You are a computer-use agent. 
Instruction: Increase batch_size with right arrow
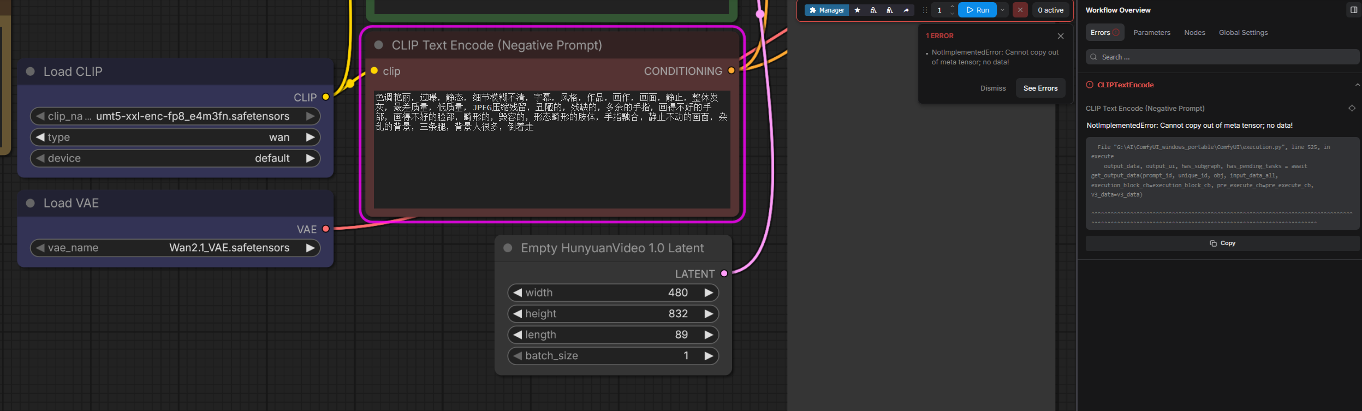(x=709, y=356)
